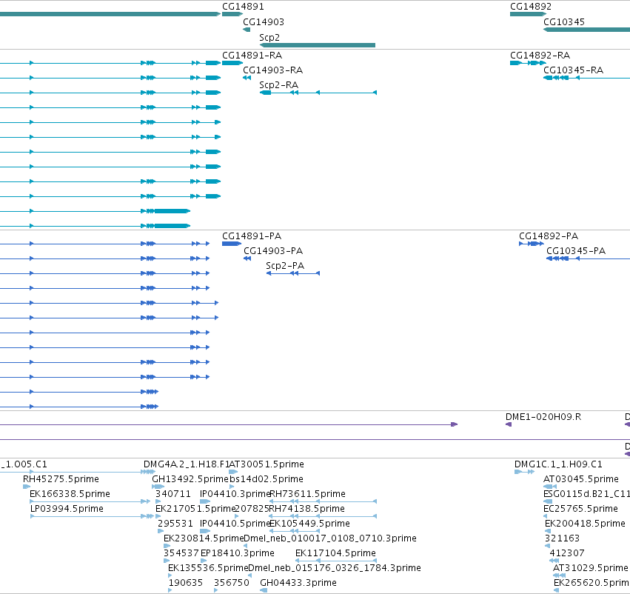
Task: Click the Scp2 gene name
Action: coord(269,37)
